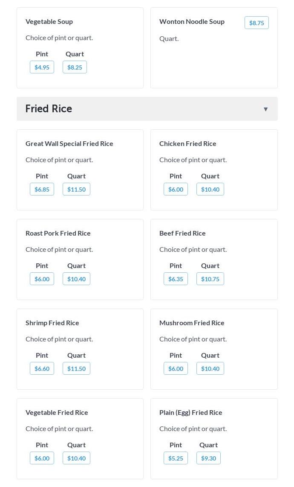
Task: Select Beef Fried Rice quart $10.75
Action: (210, 279)
